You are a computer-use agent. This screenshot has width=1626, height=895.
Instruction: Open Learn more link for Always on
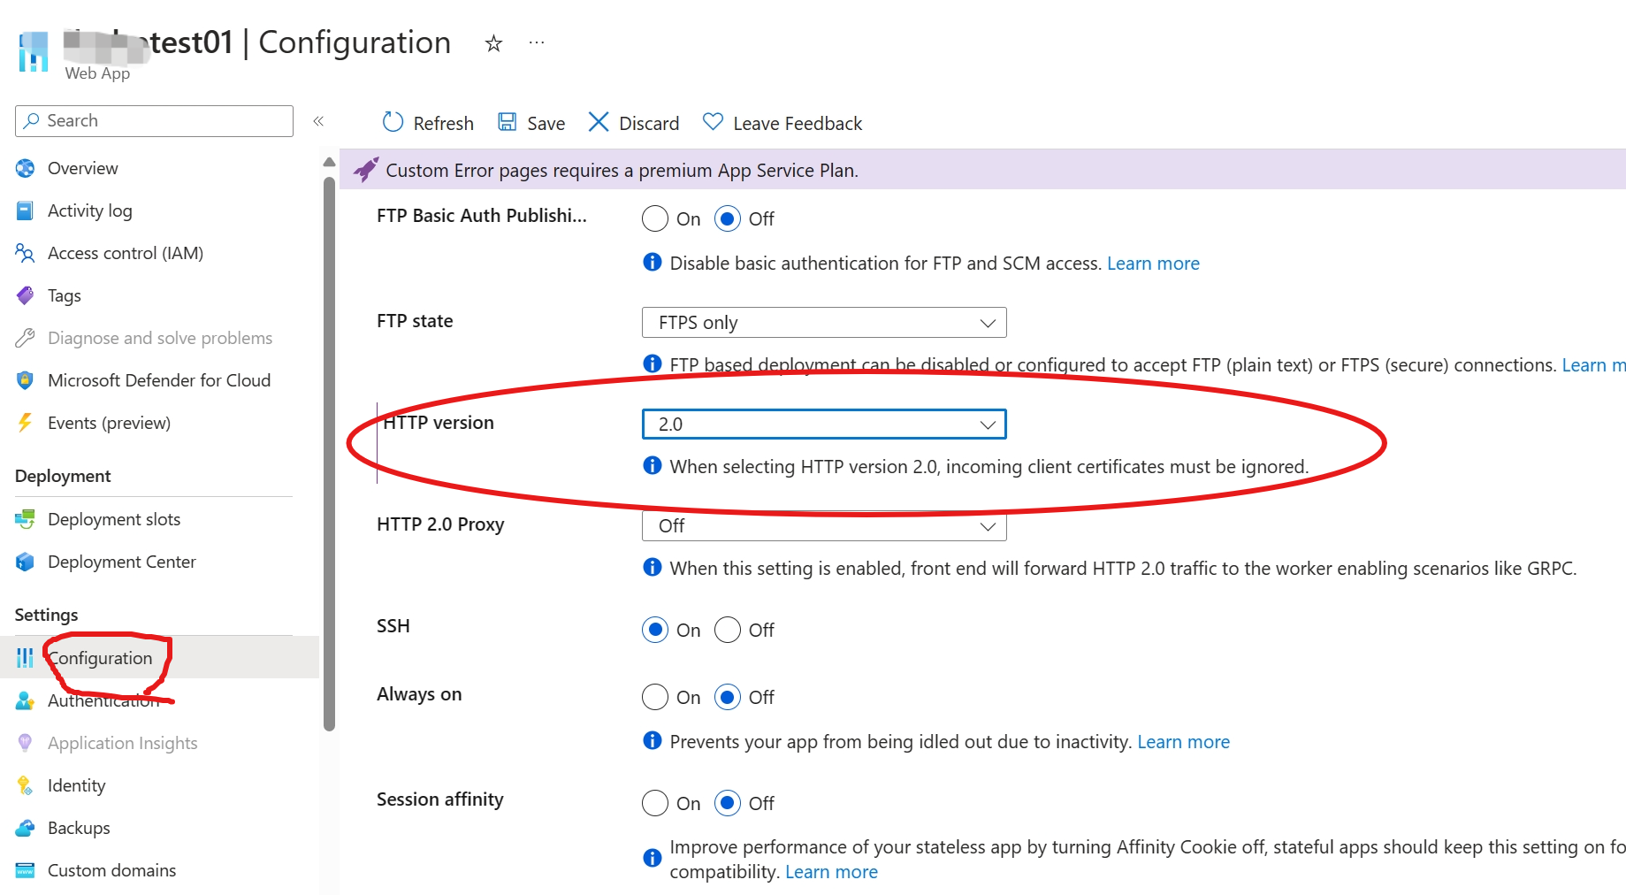(1183, 742)
